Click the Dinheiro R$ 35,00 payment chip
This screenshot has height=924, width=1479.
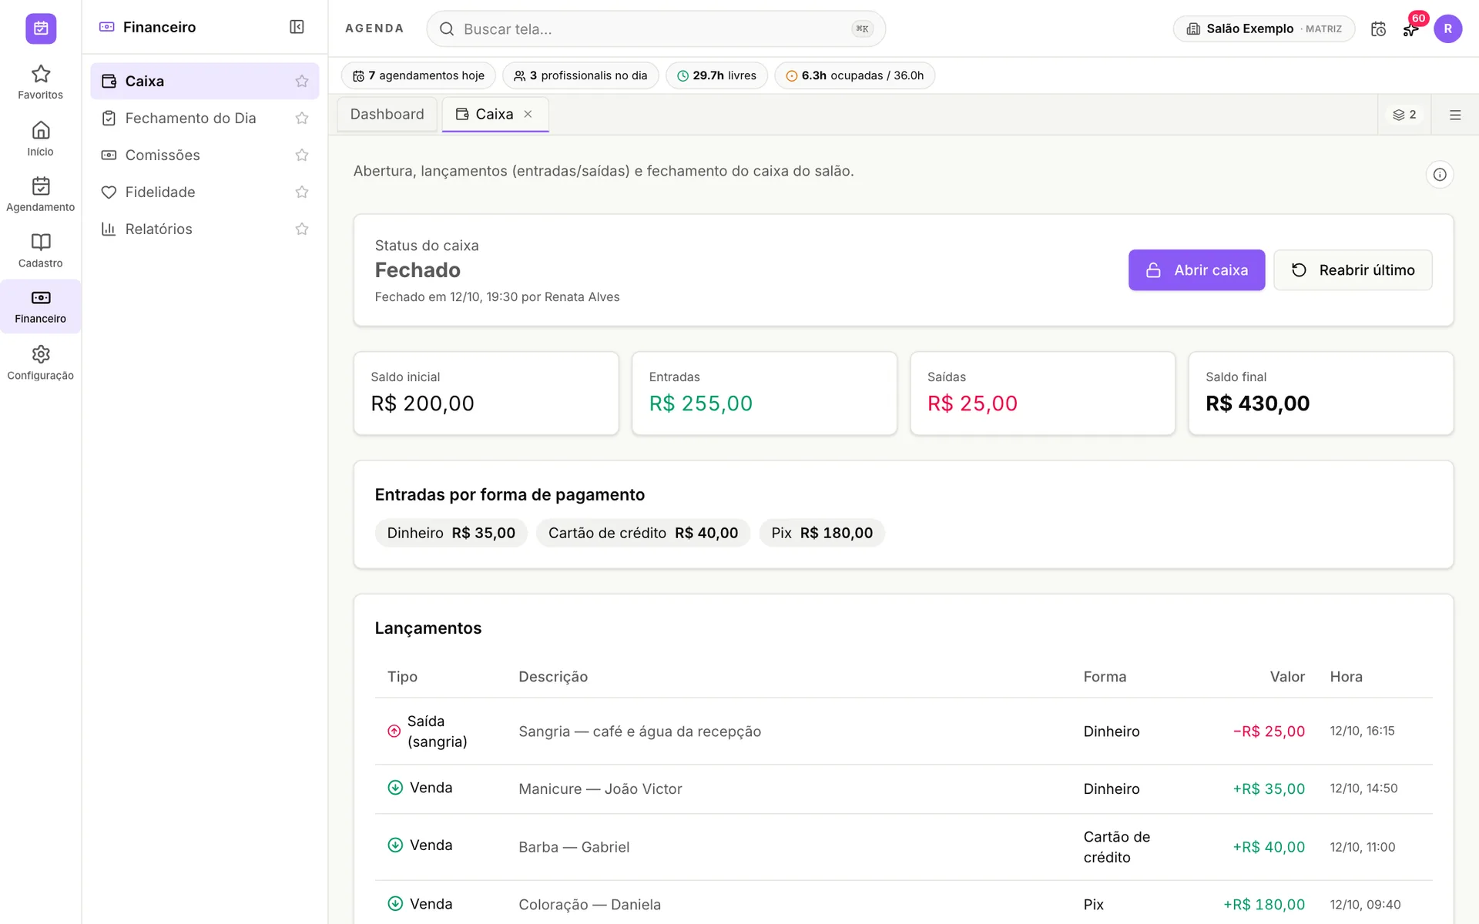pos(451,533)
